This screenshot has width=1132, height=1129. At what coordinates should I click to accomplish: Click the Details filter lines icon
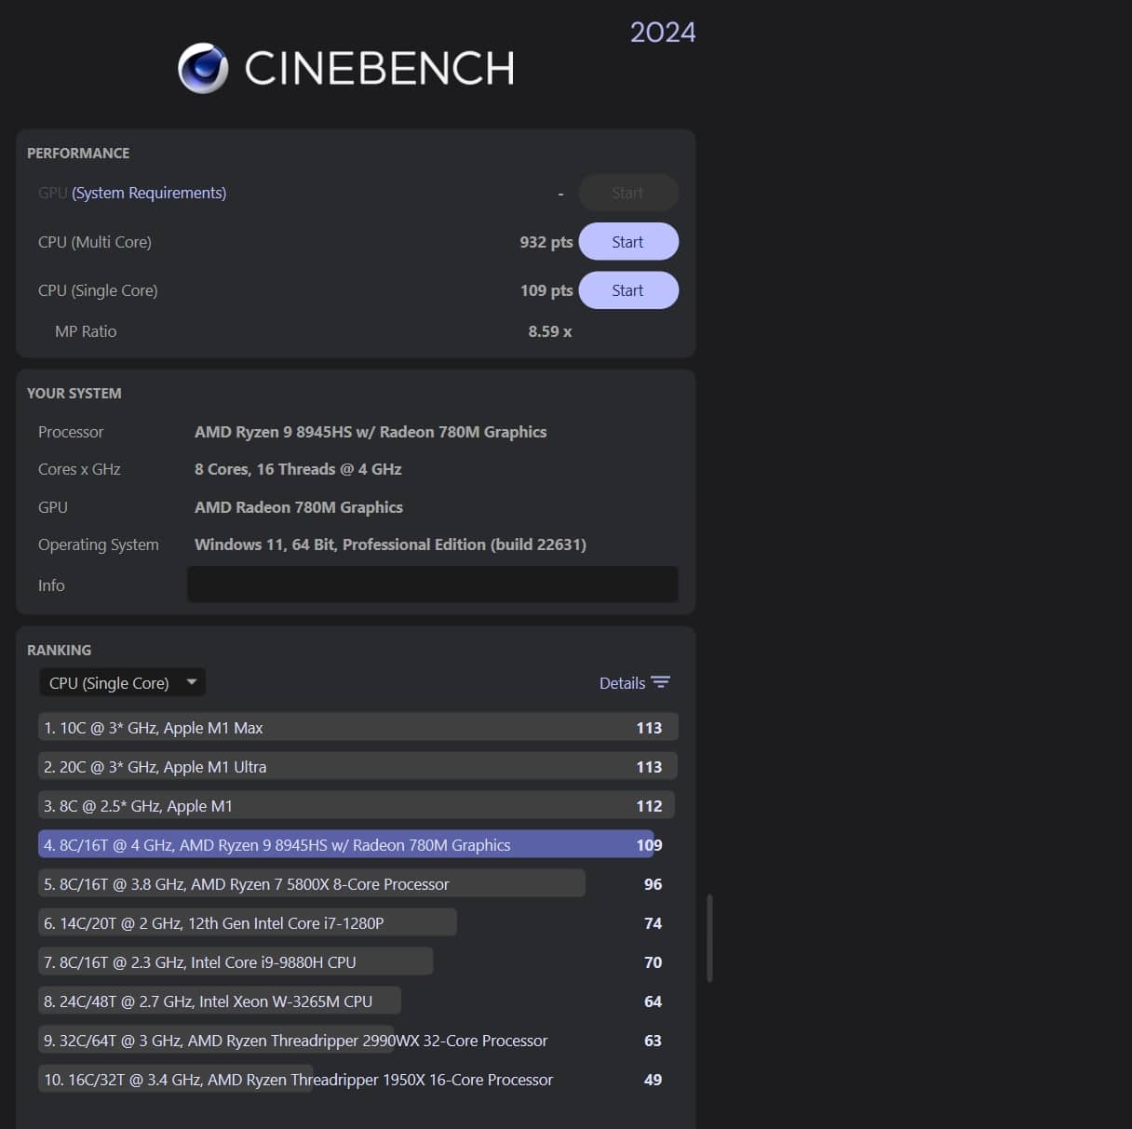click(x=661, y=682)
